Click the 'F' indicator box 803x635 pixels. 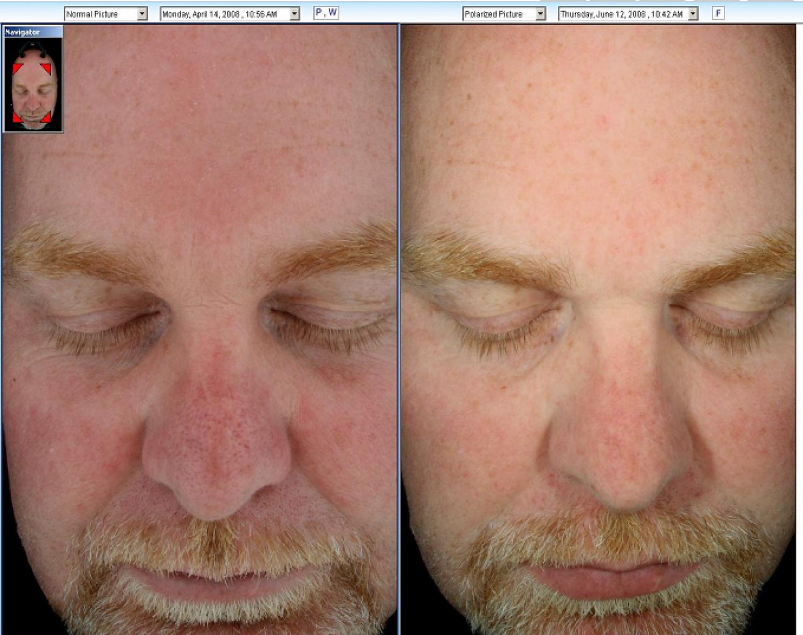718,13
